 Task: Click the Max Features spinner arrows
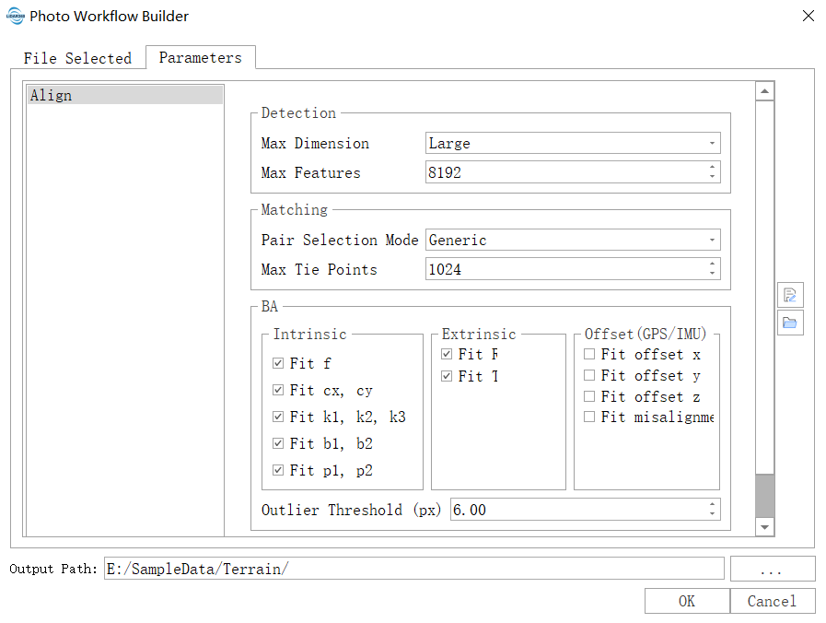click(712, 172)
